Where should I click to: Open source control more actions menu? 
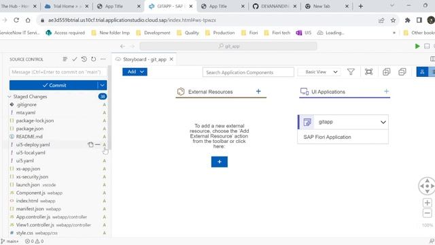103,59
